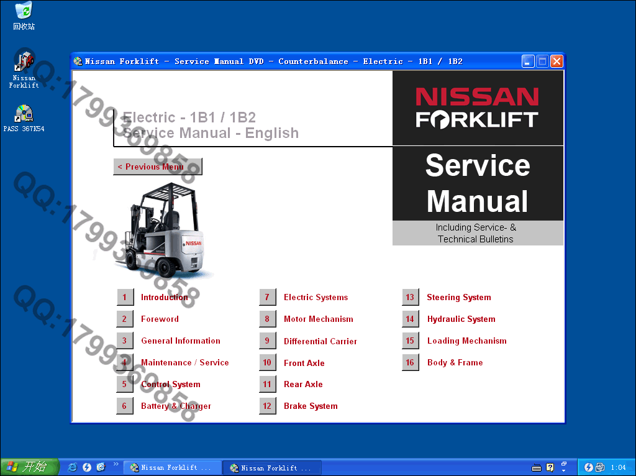Click the keyboard icon in taskbar
The height and width of the screenshot is (476, 636).
coord(537,468)
